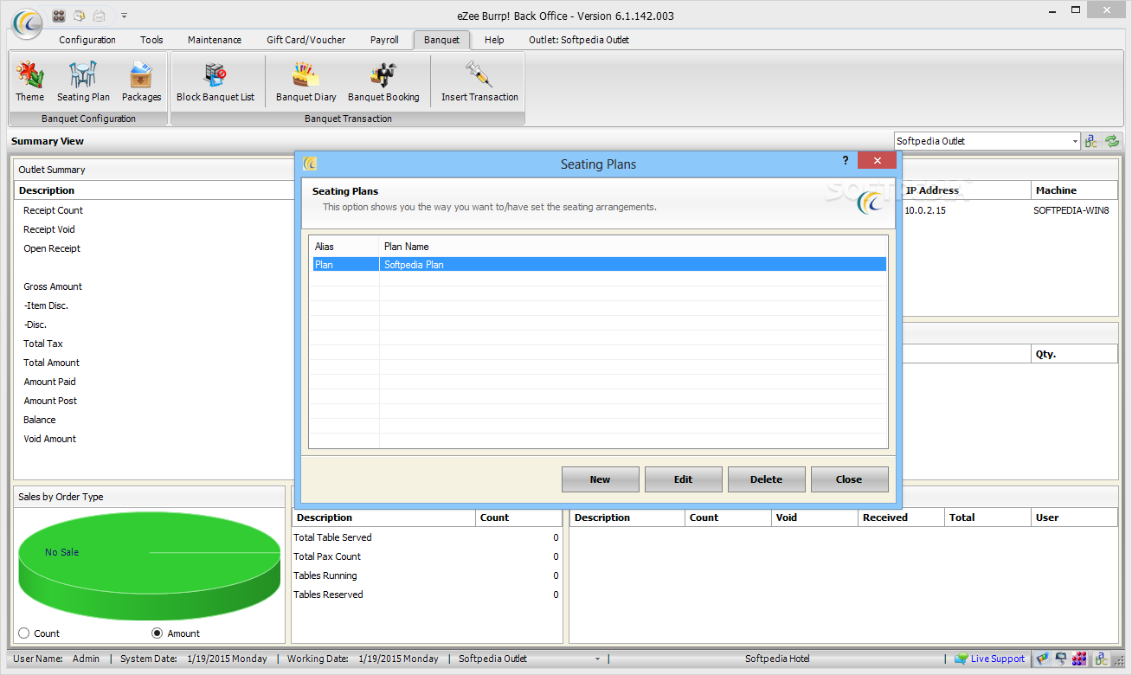The height and width of the screenshot is (675, 1132).
Task: Click the brown four-dot grid quick-access icon
Action: coord(59,16)
